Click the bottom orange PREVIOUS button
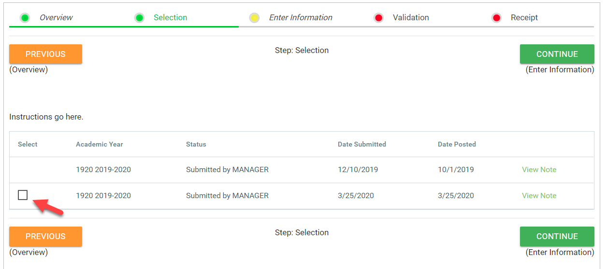This screenshot has width=607, height=269. tap(45, 237)
